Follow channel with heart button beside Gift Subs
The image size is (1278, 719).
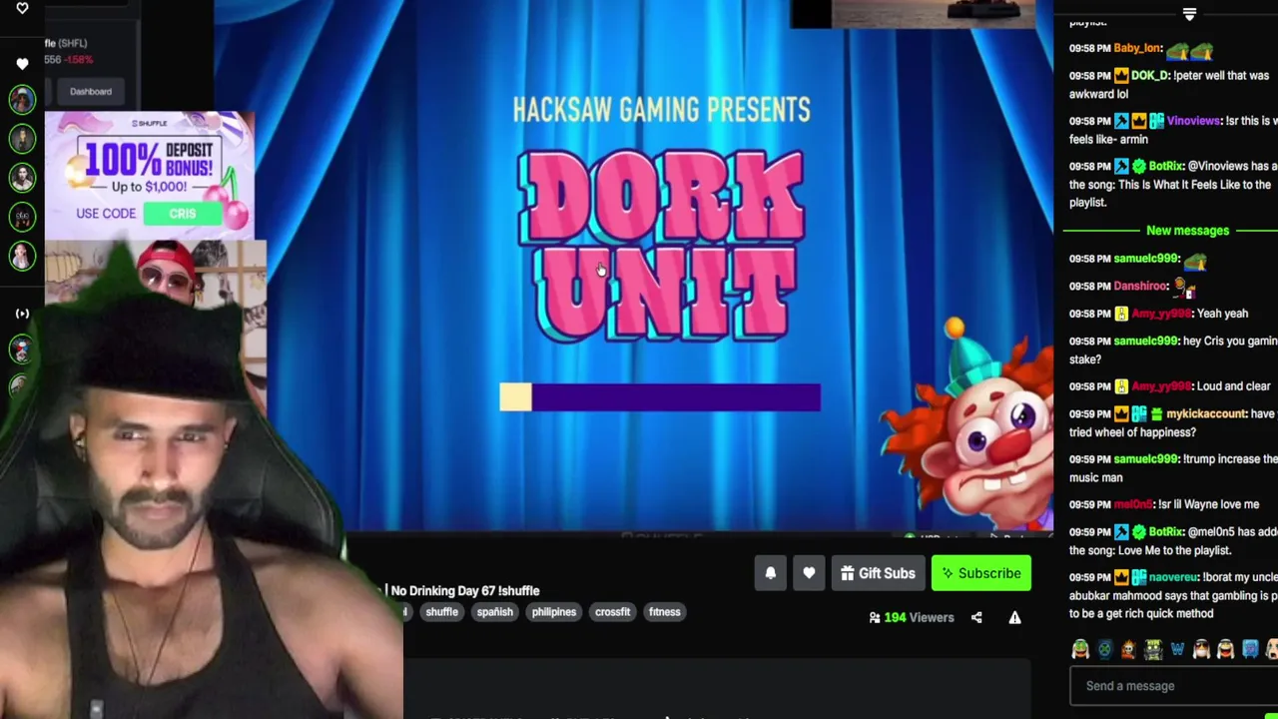(809, 573)
